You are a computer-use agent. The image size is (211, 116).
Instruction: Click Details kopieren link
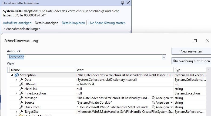(x=73, y=23)
